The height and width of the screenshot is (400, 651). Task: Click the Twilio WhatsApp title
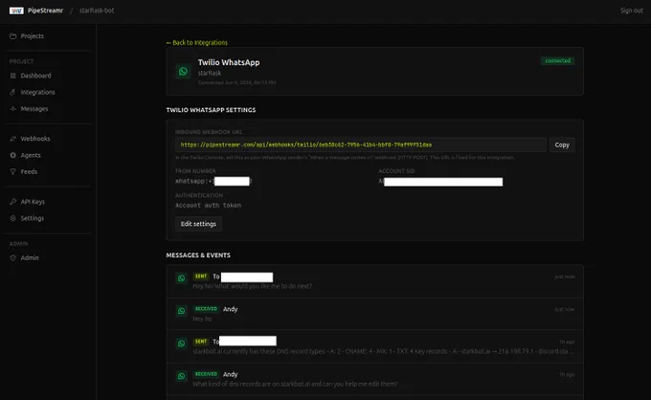click(x=229, y=62)
